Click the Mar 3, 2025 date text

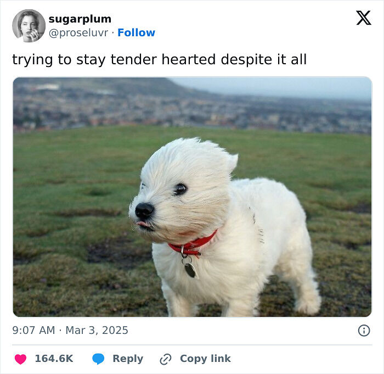97,331
